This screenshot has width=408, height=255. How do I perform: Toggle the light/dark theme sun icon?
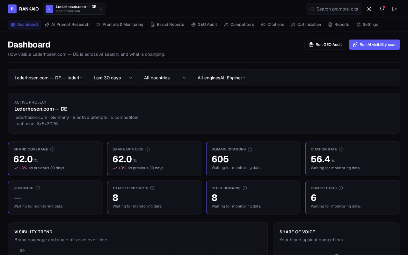coord(369,9)
